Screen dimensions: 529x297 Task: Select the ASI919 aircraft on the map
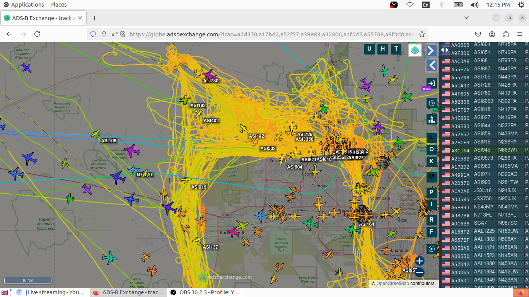click(x=186, y=180)
